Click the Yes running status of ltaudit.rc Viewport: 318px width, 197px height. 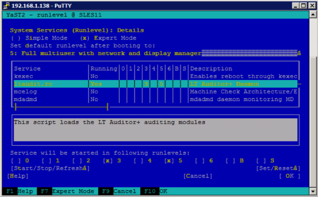click(x=96, y=84)
